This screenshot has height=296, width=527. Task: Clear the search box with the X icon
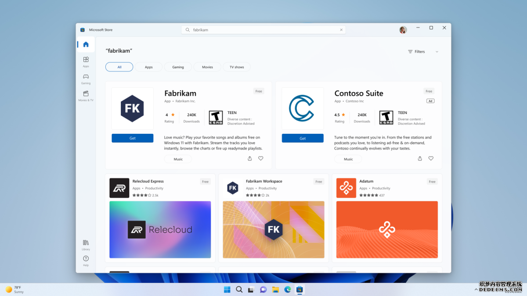click(x=341, y=30)
